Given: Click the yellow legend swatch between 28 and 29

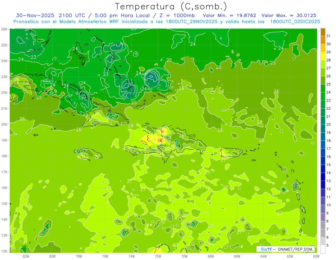Looking at the screenshot, I should pyautogui.click(x=323, y=56).
